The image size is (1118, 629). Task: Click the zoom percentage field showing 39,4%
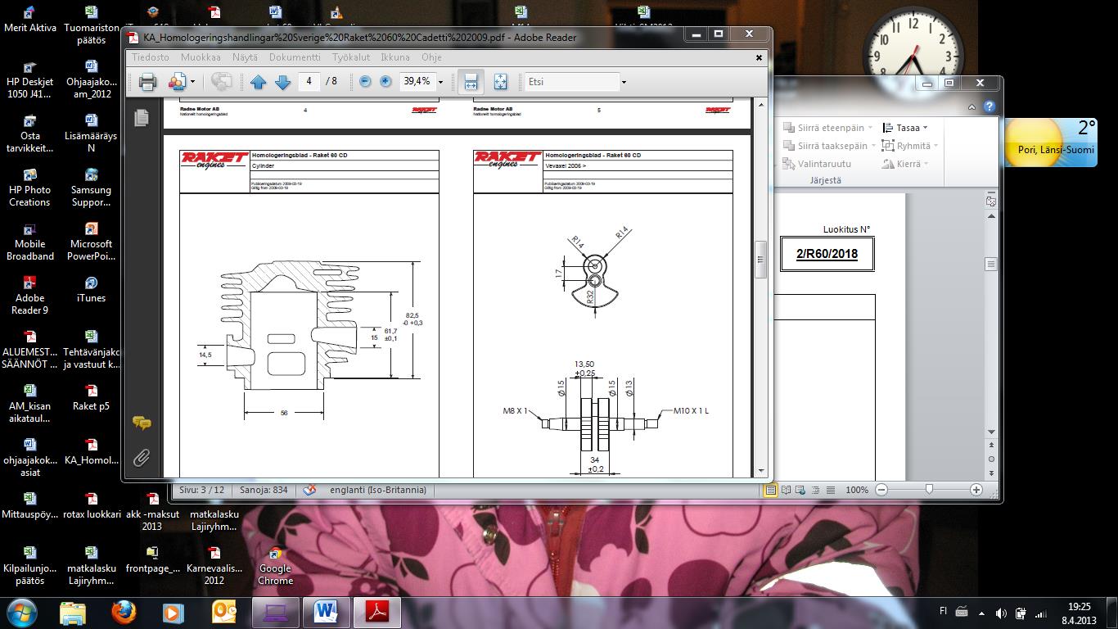click(417, 81)
